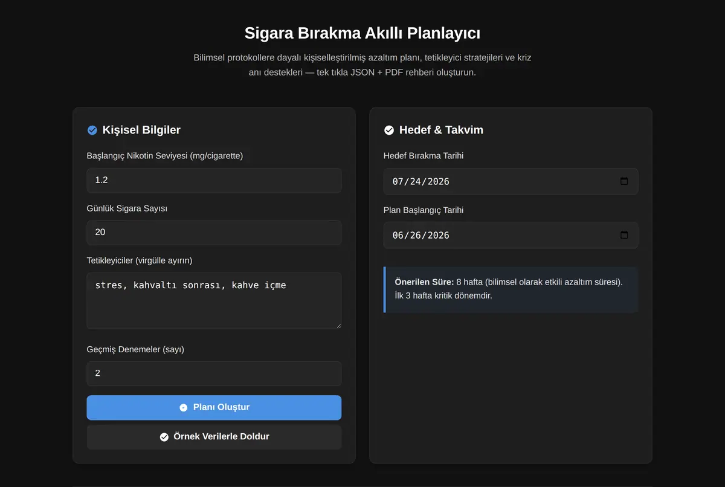Open calendar picker for Plan Başlangıç Tarihi

coord(624,235)
